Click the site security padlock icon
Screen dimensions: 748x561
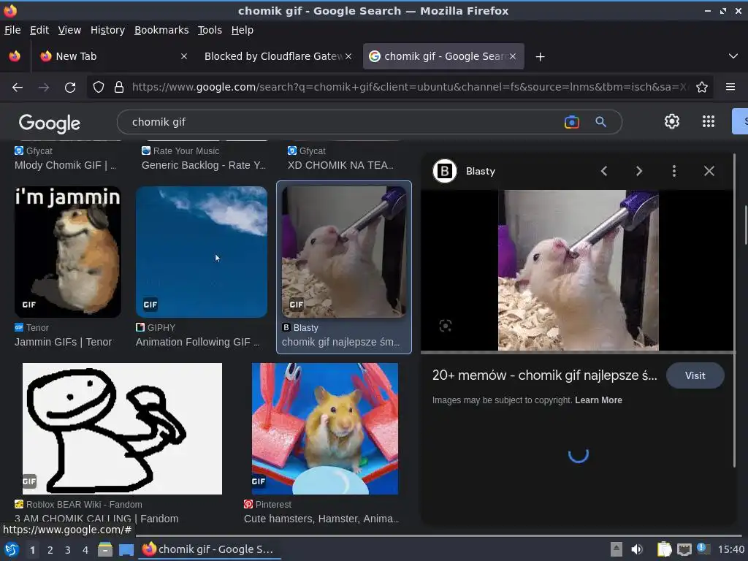[119, 88]
